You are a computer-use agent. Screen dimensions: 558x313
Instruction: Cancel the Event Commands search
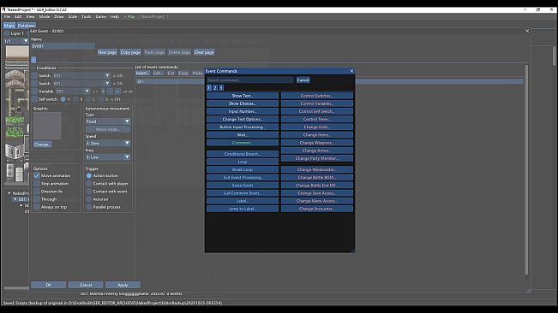coord(303,80)
